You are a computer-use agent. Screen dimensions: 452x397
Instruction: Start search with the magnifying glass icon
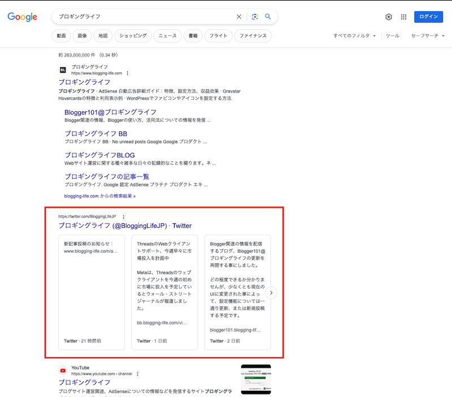point(268,17)
